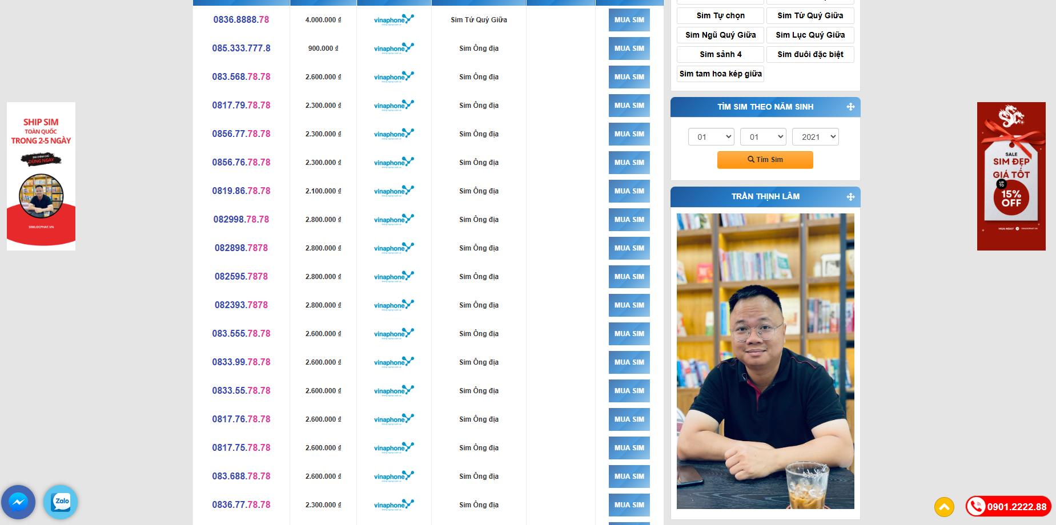Open sim number 0817.79.78.78
Screen dimensions: 1056x525
[241, 106]
